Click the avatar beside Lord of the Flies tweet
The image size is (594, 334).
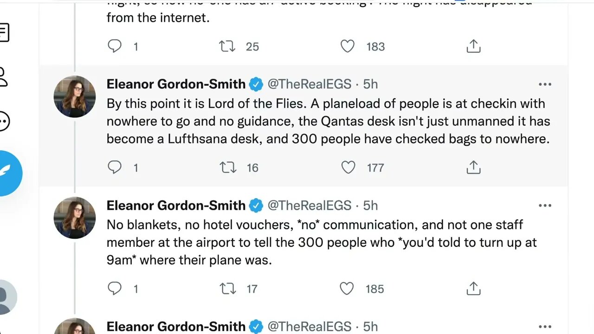[75, 96]
